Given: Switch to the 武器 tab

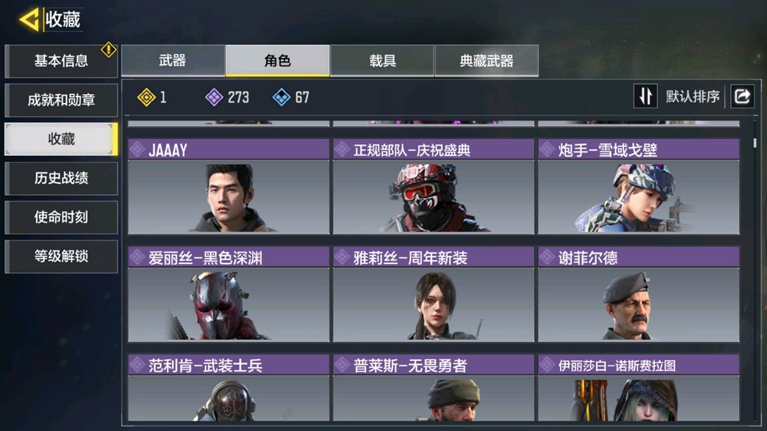Looking at the screenshot, I should click(173, 61).
